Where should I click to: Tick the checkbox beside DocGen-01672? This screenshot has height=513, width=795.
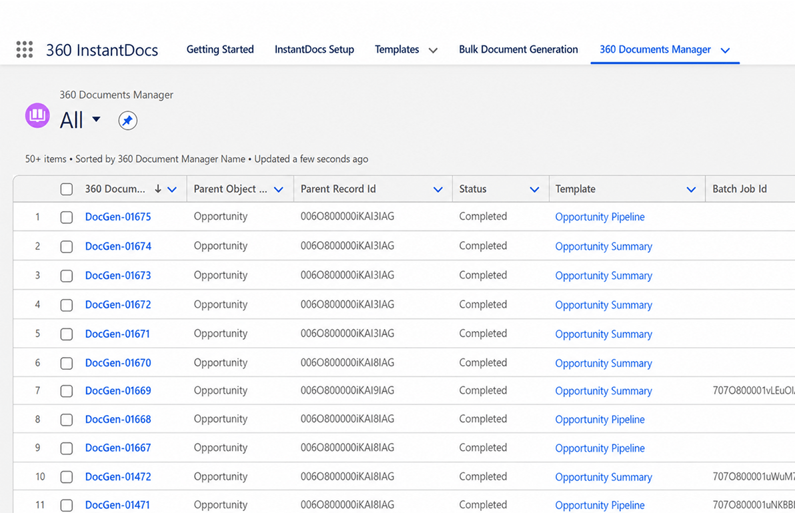[x=67, y=305]
